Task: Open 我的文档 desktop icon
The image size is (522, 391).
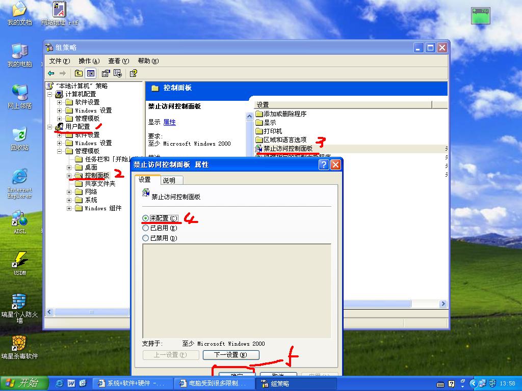Action: tap(20, 13)
